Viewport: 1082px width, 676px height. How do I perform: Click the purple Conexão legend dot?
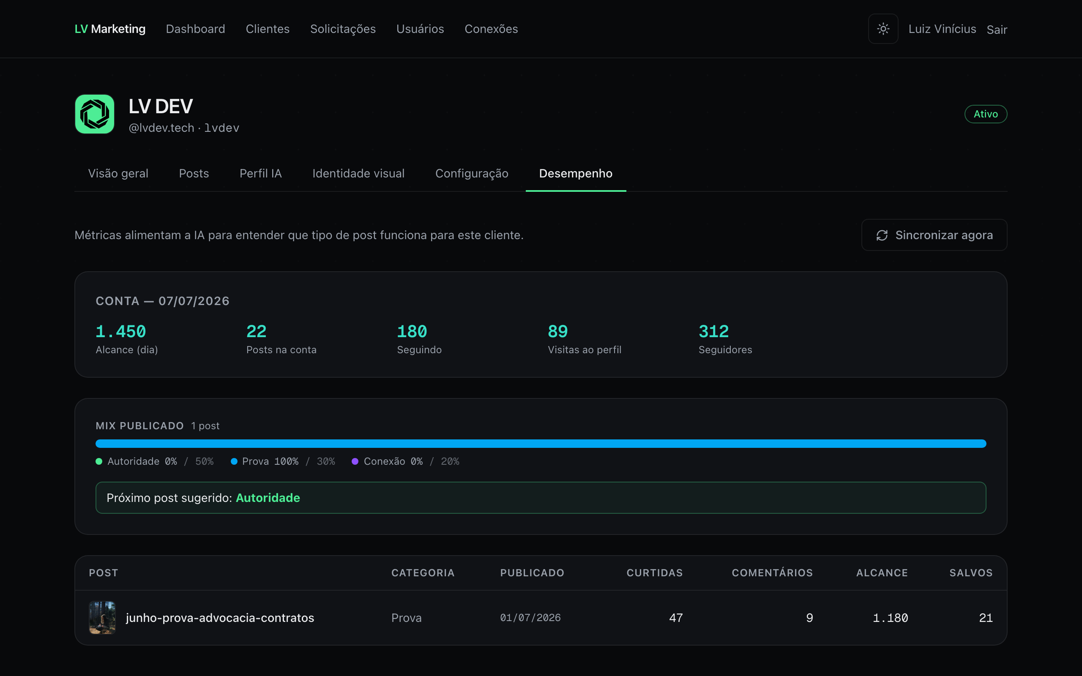[355, 461]
